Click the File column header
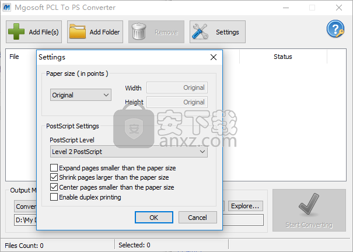The height and width of the screenshot is (252, 353). 15,57
